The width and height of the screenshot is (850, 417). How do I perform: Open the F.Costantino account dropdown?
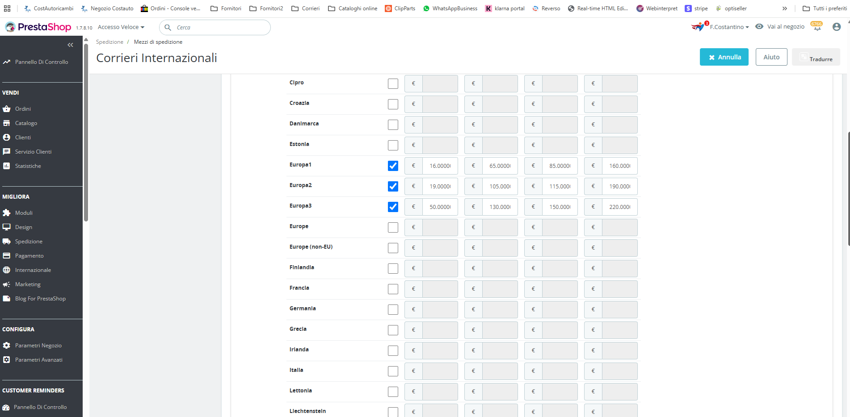[x=729, y=27]
